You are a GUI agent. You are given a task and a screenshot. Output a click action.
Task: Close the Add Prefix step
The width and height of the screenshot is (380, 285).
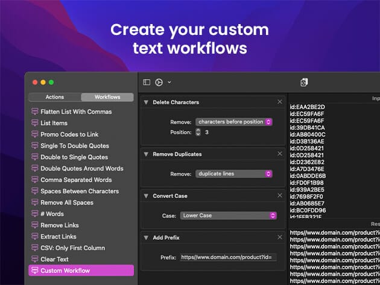(280, 237)
